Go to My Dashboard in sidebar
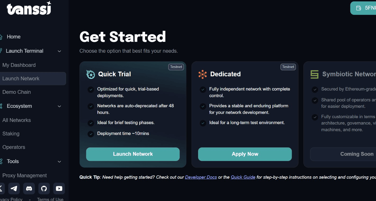376x201 pixels. coord(19,65)
